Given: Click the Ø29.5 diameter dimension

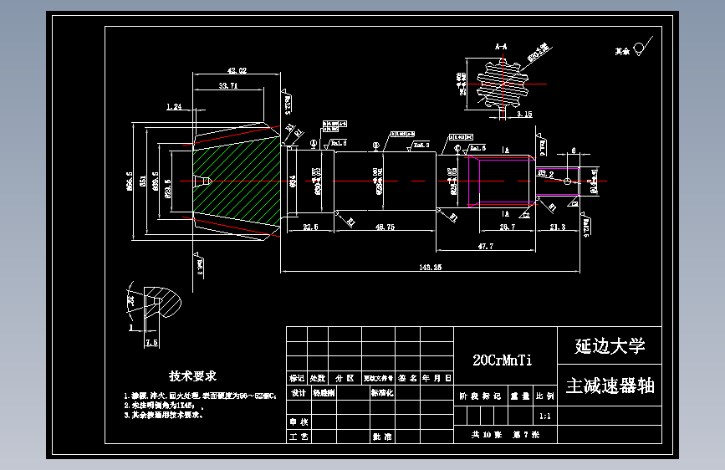Looking at the screenshot, I should click(167, 188).
